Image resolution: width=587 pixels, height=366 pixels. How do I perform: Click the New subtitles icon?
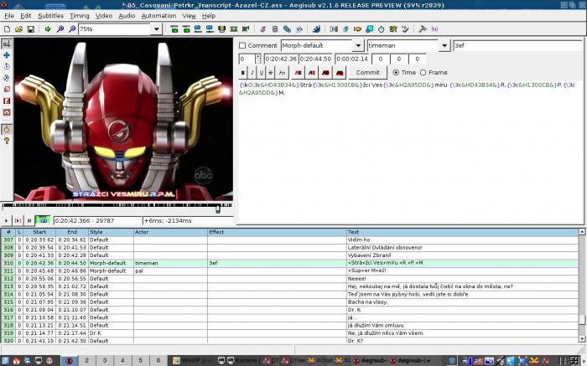pyautogui.click(x=7, y=28)
